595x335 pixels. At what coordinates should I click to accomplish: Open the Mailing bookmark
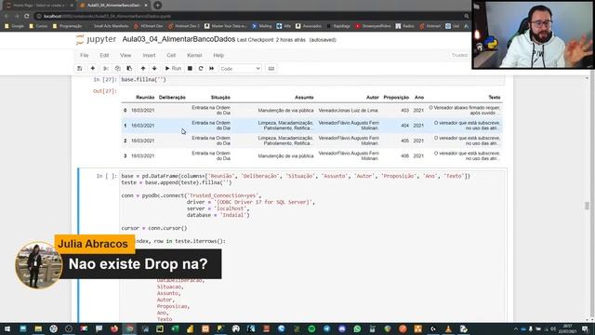[x=262, y=26]
